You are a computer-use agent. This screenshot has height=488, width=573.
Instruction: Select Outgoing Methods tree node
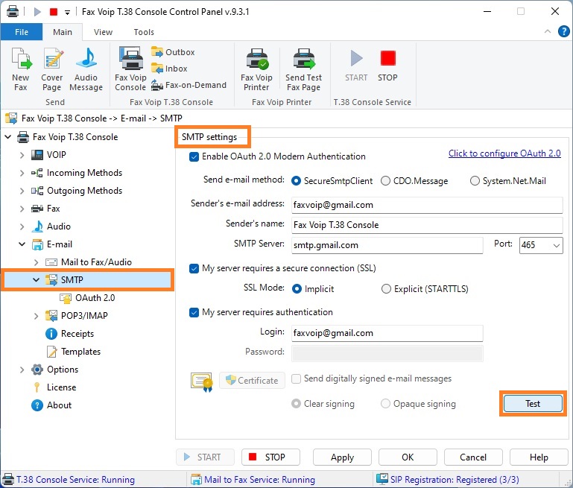pyautogui.click(x=84, y=190)
